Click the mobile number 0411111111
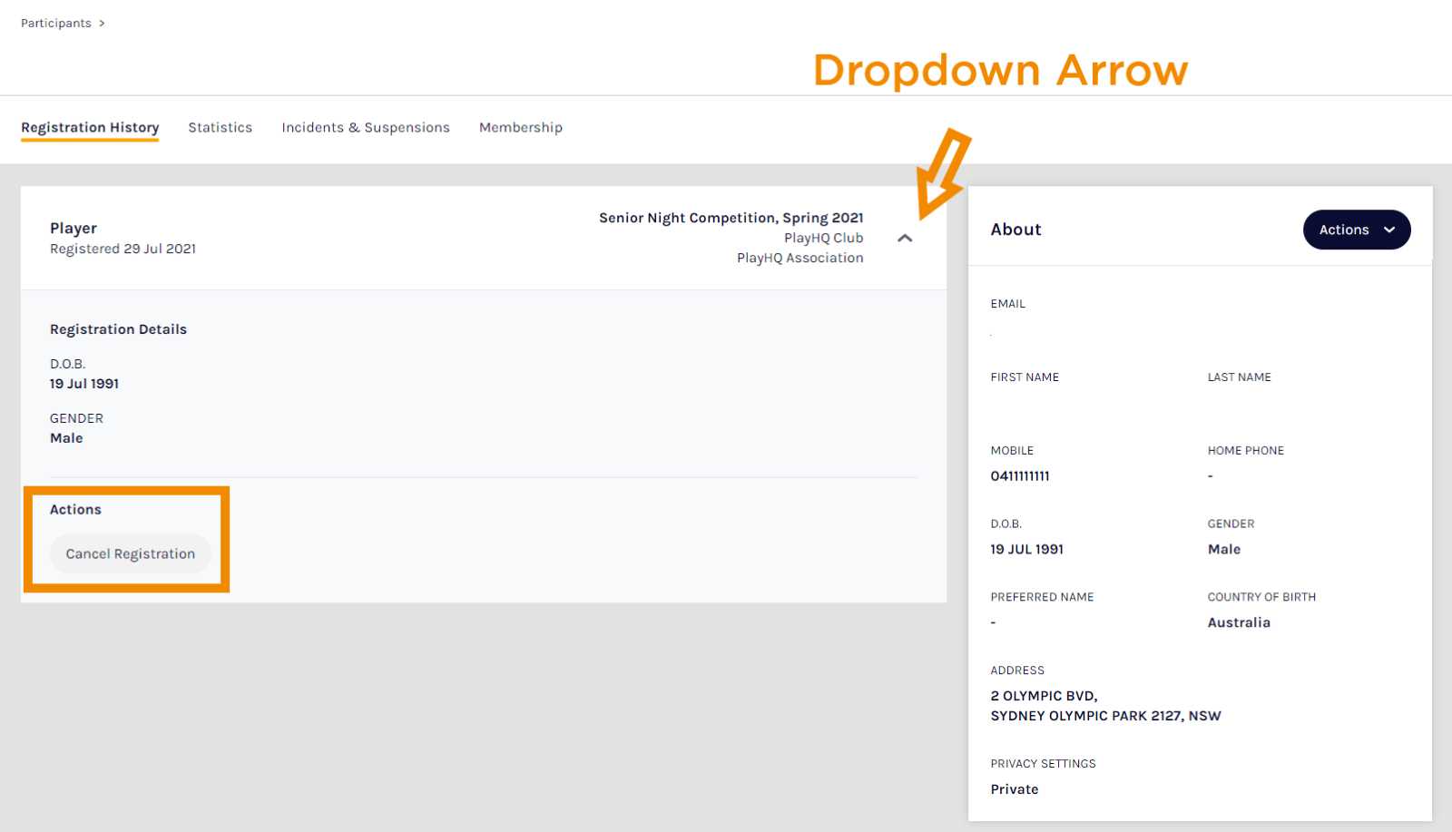 pyautogui.click(x=1019, y=476)
